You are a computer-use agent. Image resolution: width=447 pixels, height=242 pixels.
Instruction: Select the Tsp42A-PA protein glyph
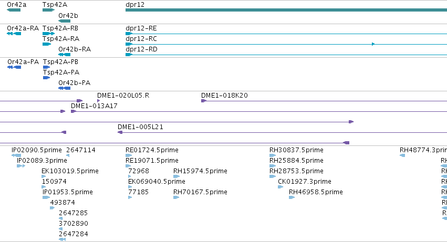(46, 78)
